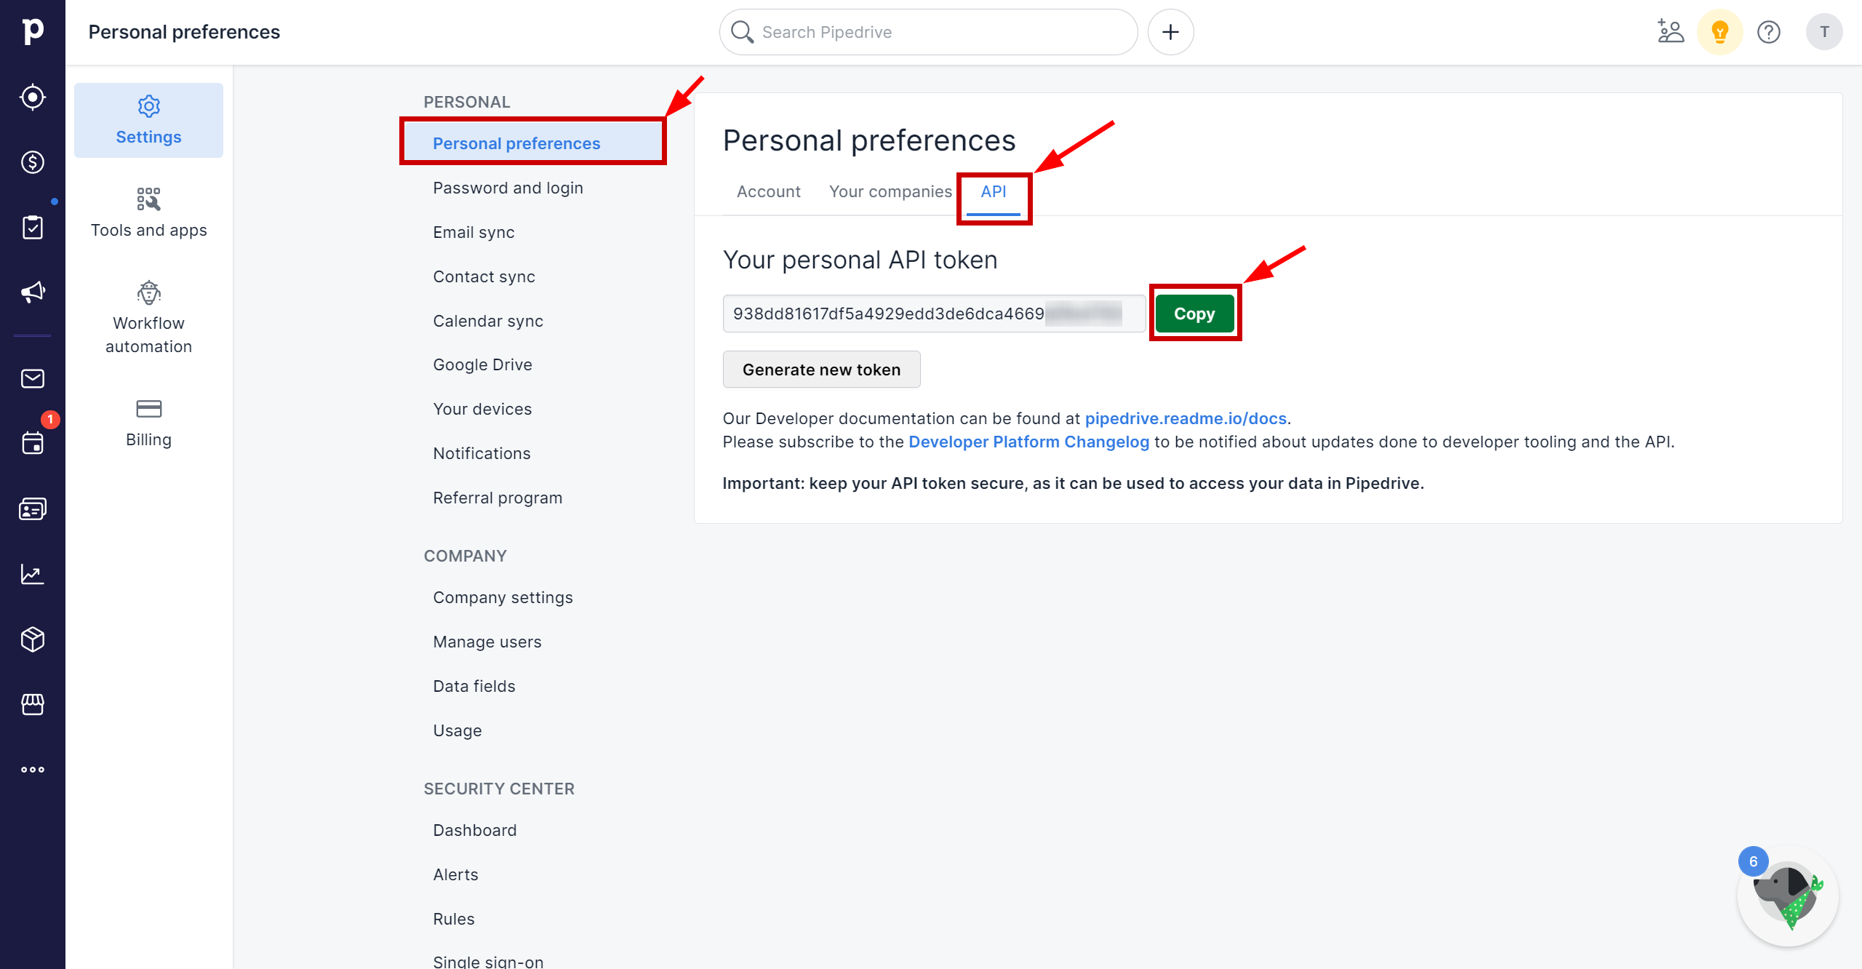Switch to the API tab
The width and height of the screenshot is (1862, 969).
[994, 191]
